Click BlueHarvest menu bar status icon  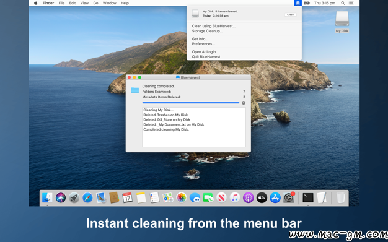coord(298,3)
